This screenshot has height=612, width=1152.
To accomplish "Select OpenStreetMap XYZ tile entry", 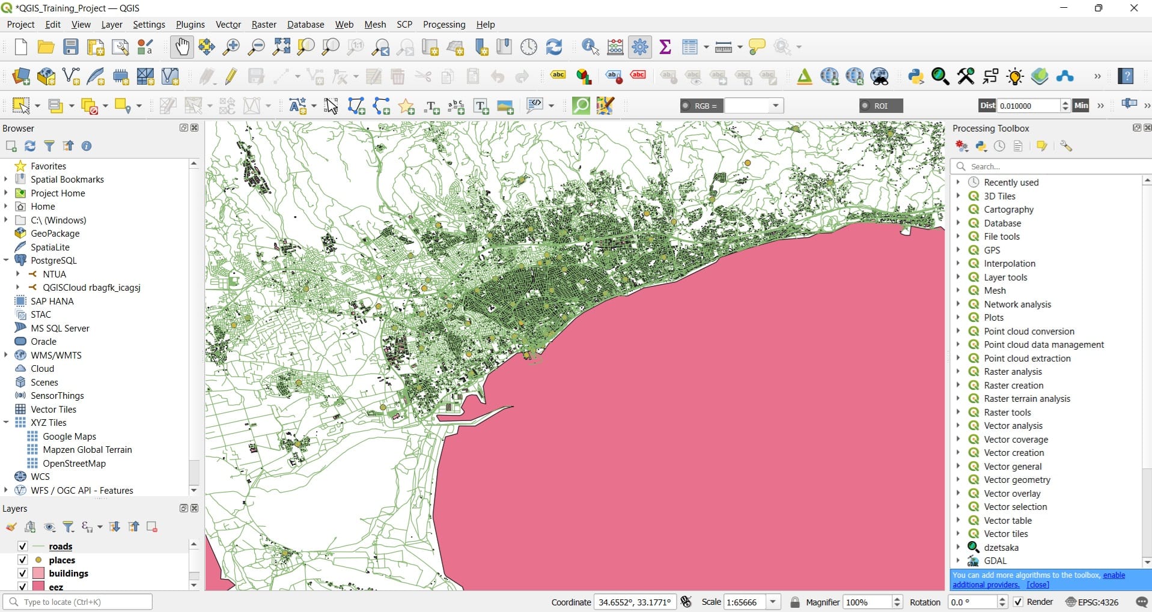I will point(74,463).
